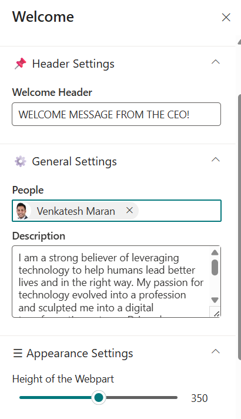Click the pushpin icon beside Header Settings
241x419 pixels.
[21, 64]
